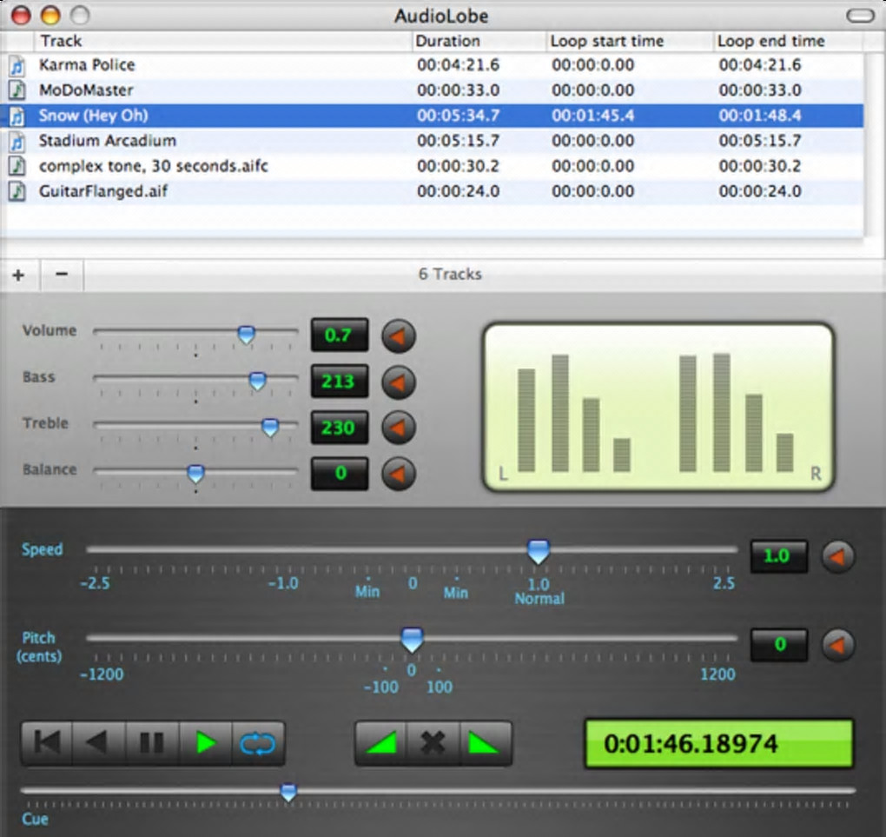
Task: Reset Balance using its orange arrow button
Action: pos(399,474)
